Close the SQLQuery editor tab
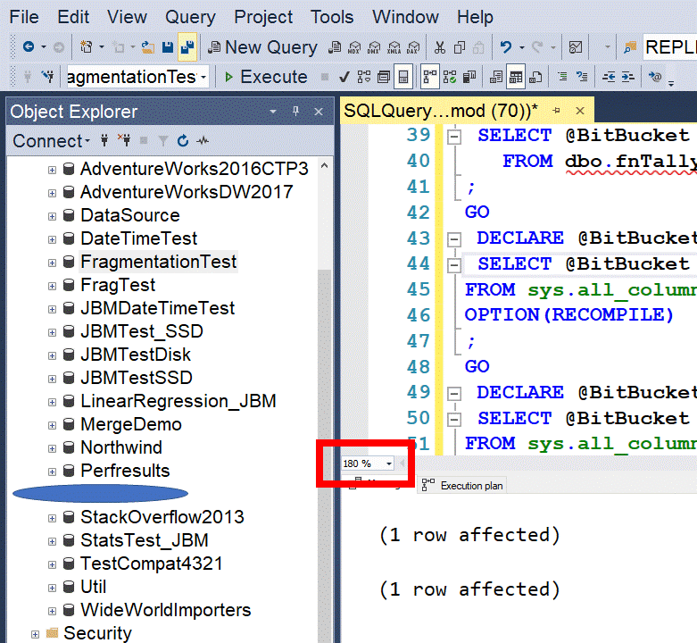This screenshot has width=697, height=643. point(580,111)
